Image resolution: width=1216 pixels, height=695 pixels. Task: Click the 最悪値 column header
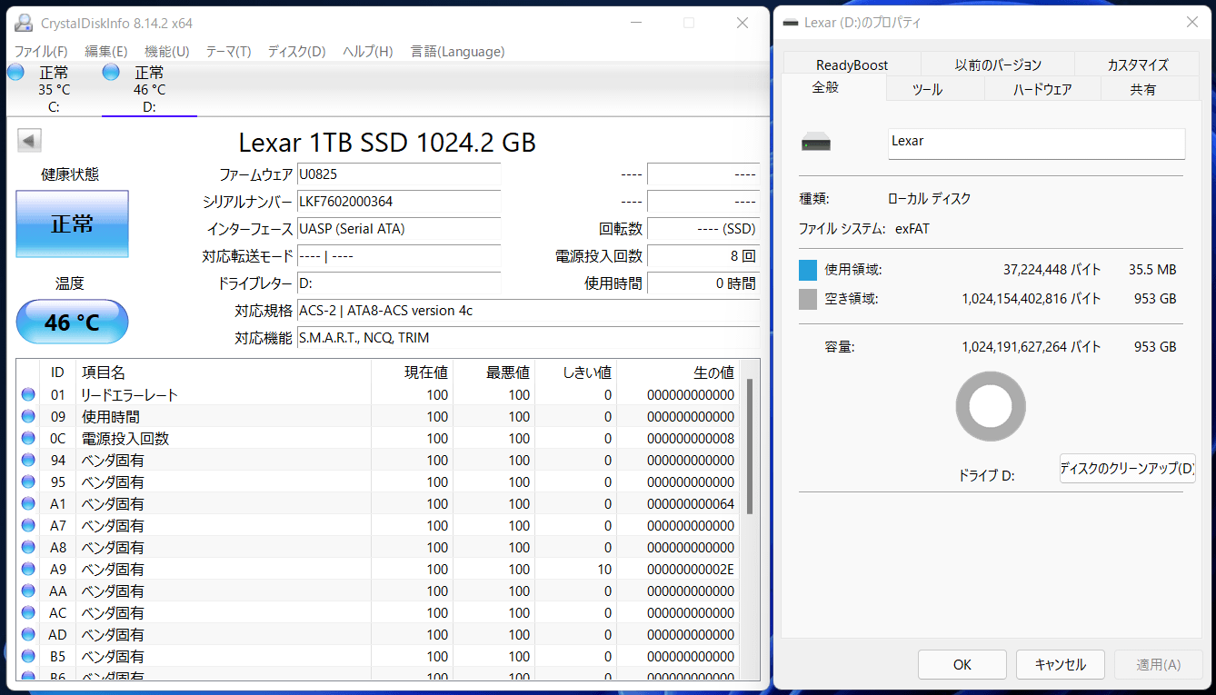(494, 372)
